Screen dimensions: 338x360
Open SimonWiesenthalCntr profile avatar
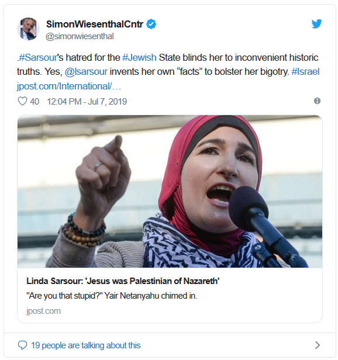click(x=28, y=29)
